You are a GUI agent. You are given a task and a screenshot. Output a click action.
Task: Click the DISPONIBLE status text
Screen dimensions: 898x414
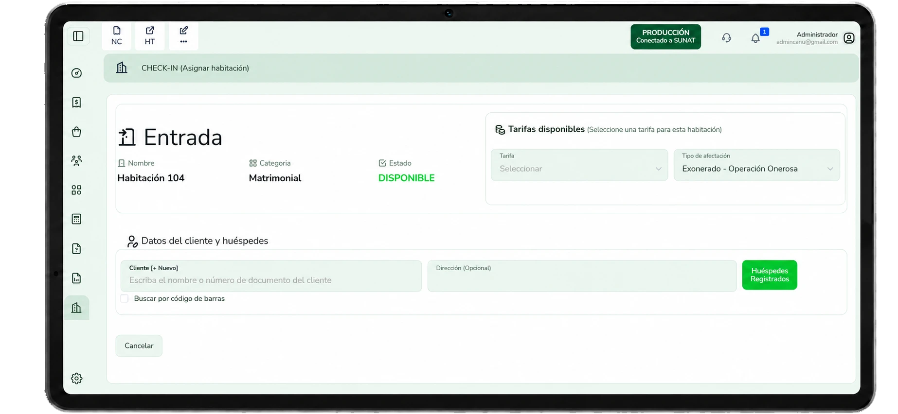pos(407,178)
